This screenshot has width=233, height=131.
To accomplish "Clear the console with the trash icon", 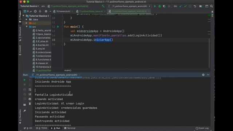I will (x=30, y=104).
